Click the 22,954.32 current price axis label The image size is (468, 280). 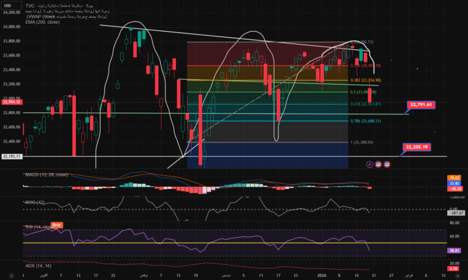(12, 102)
